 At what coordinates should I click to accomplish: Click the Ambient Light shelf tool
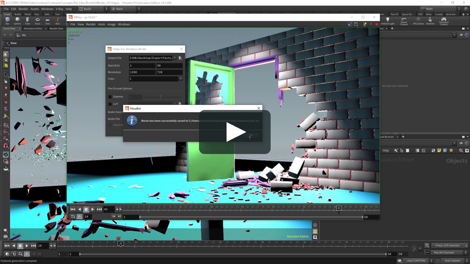point(387,21)
